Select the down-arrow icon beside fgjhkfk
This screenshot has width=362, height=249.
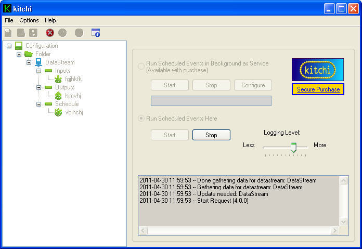[x=58, y=79]
